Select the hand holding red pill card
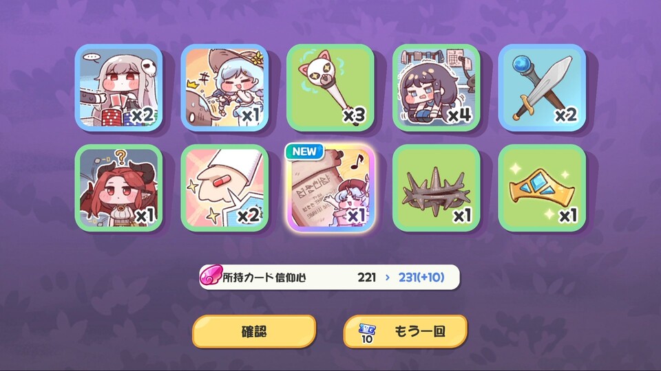661x371 pixels. click(x=224, y=188)
